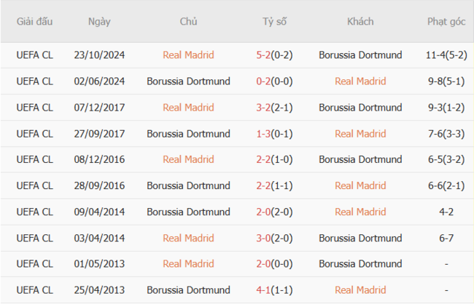Sort by the 'Ngày' column header
474x304 pixels.
click(99, 22)
